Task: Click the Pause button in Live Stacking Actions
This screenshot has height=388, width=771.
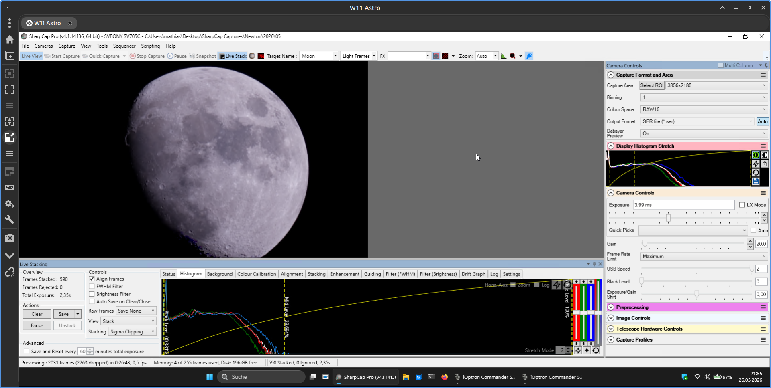Action: pos(37,326)
